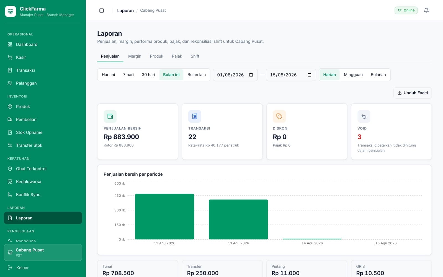Select the Hari ini range
443x277 pixels.
[x=108, y=75]
